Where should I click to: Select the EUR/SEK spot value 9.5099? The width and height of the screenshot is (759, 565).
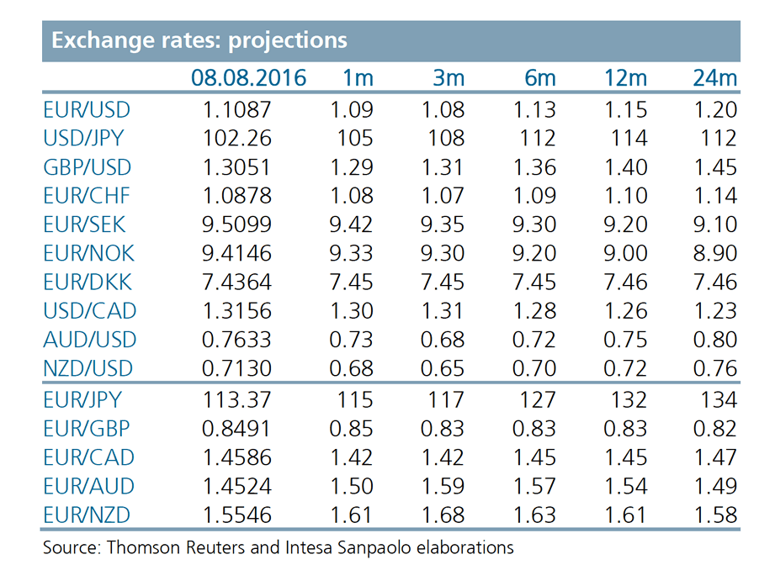tap(237, 225)
